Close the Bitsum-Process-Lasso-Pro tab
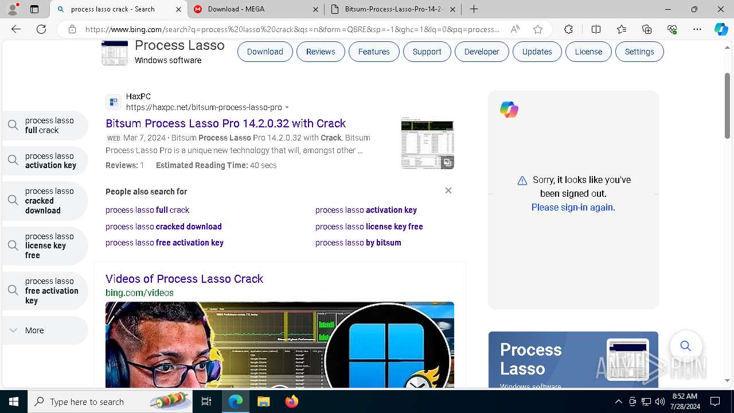This screenshot has width=734, height=413. point(453,9)
